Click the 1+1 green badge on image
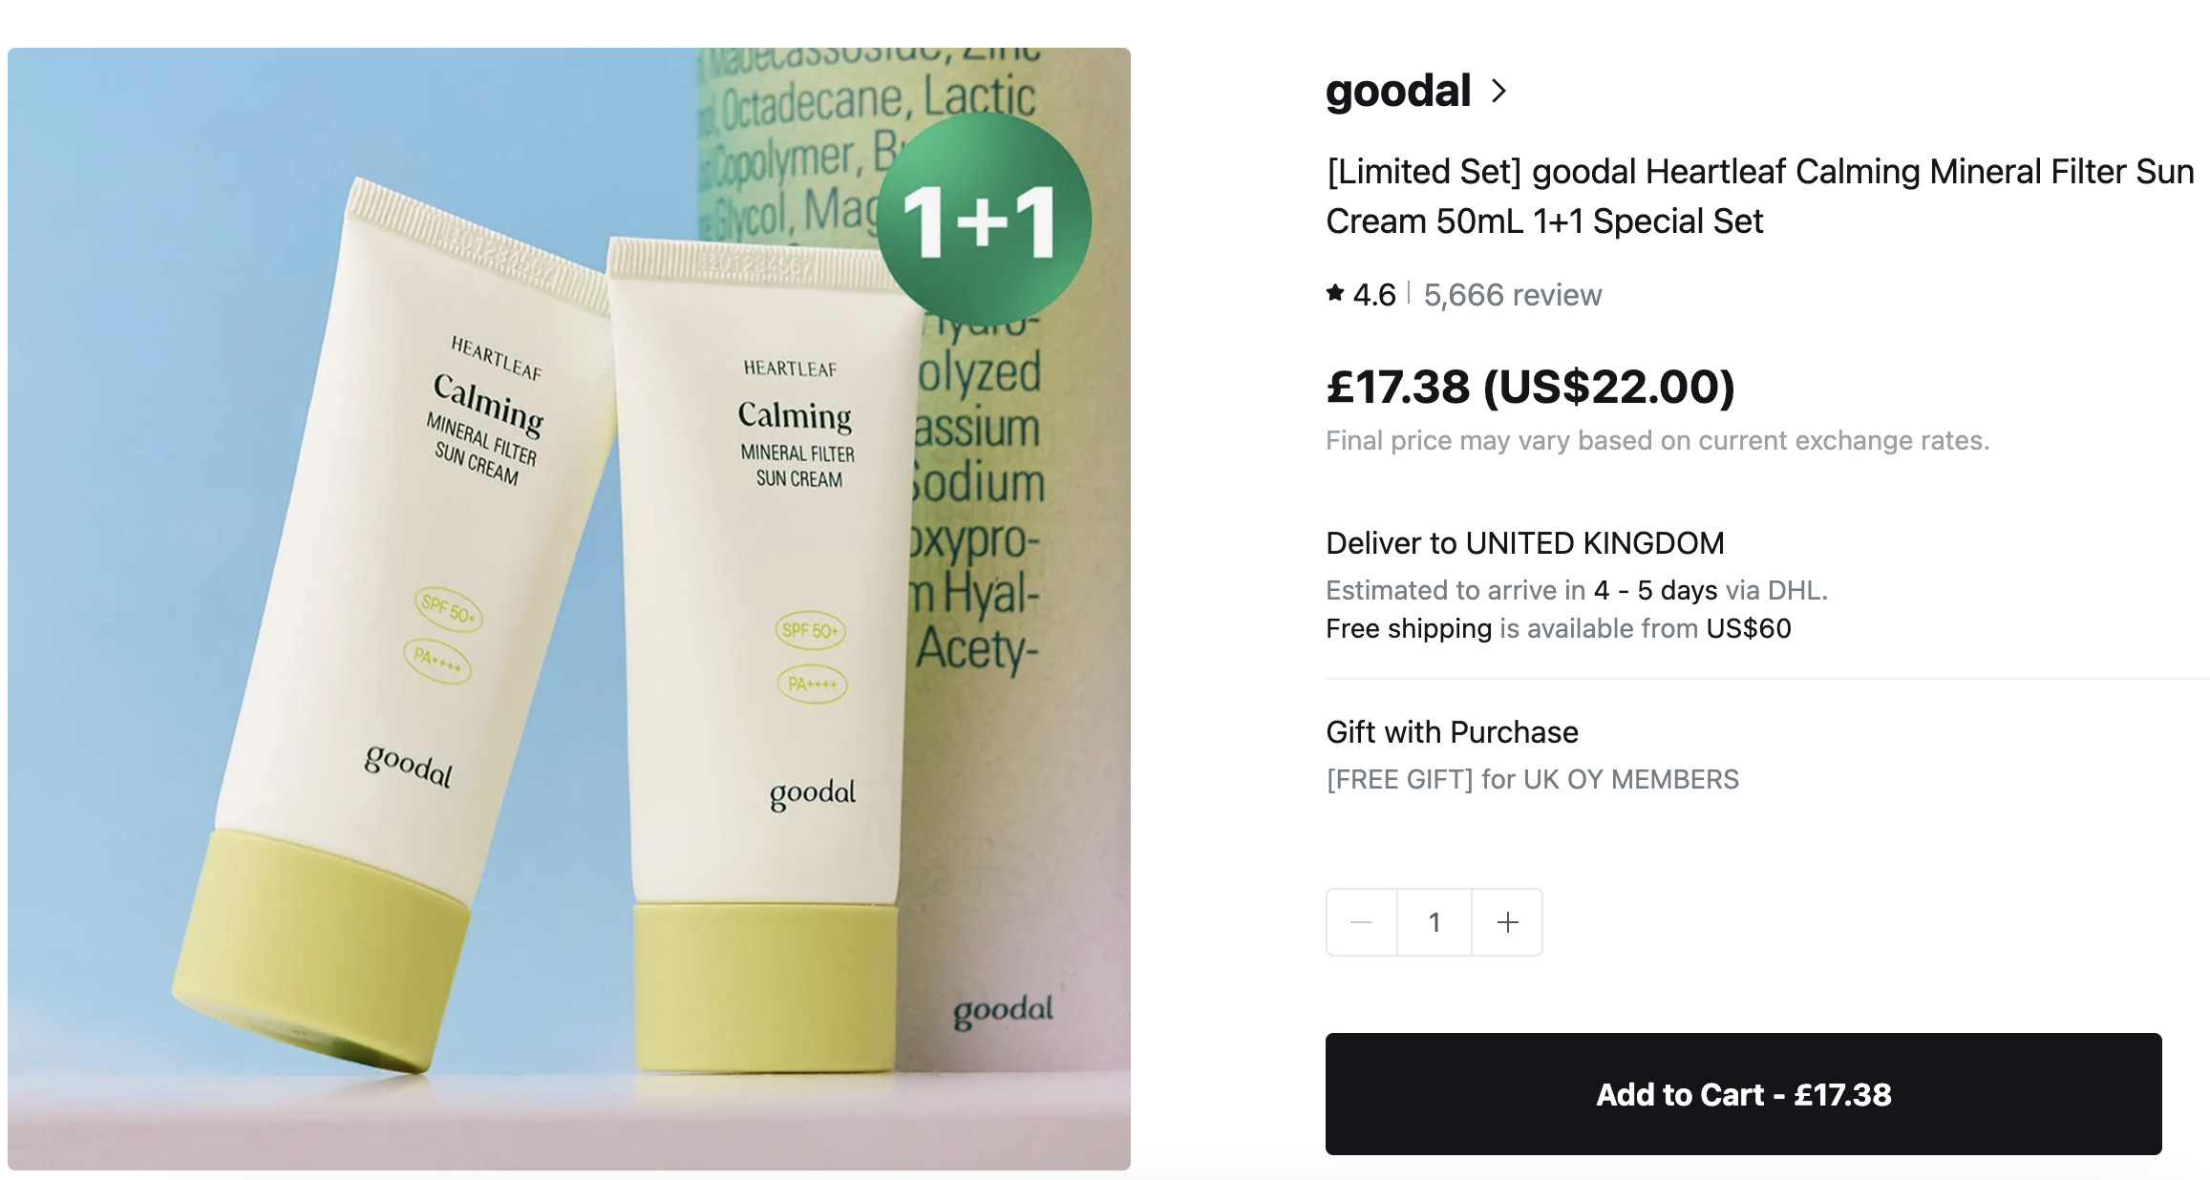2210x1180 pixels. (984, 221)
